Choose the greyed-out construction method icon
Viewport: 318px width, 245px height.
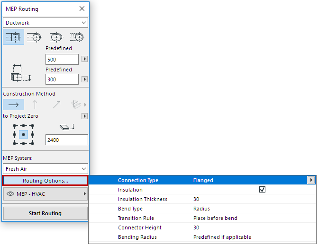[x=76, y=105]
